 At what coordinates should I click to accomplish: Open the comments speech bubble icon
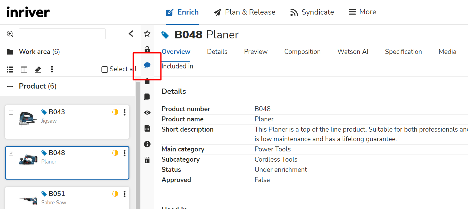click(147, 65)
